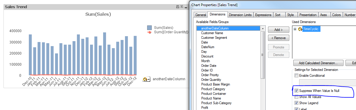Switch to the Number tab
This screenshot has height=110, width=356.
350,15
